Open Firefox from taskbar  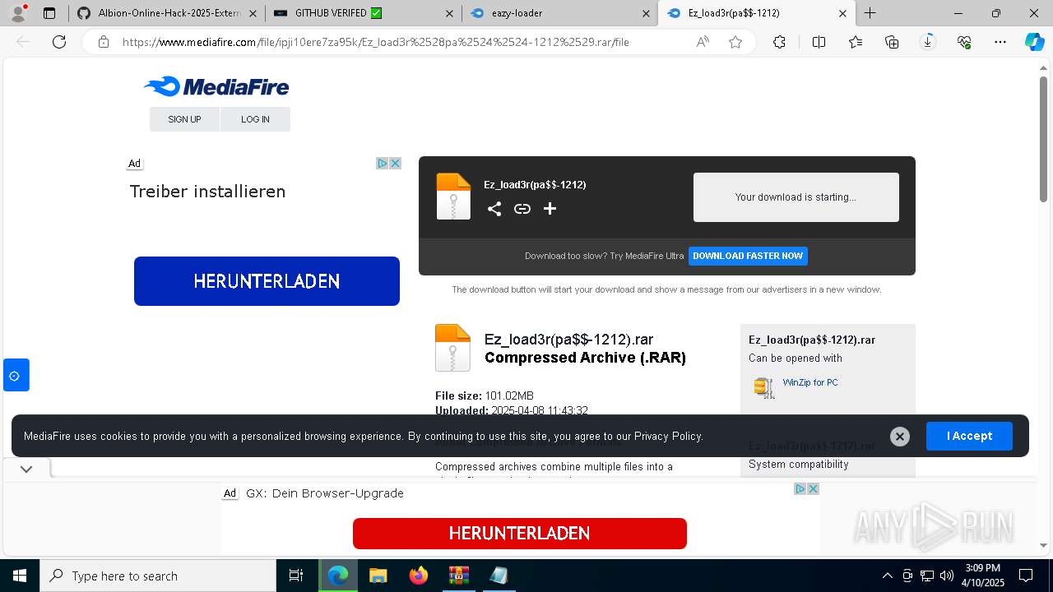419,576
